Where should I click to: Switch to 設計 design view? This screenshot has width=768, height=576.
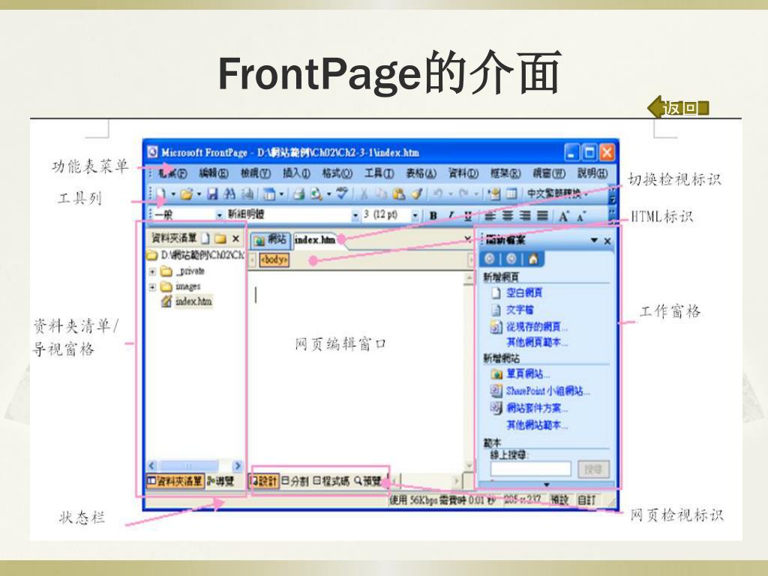[x=264, y=481]
